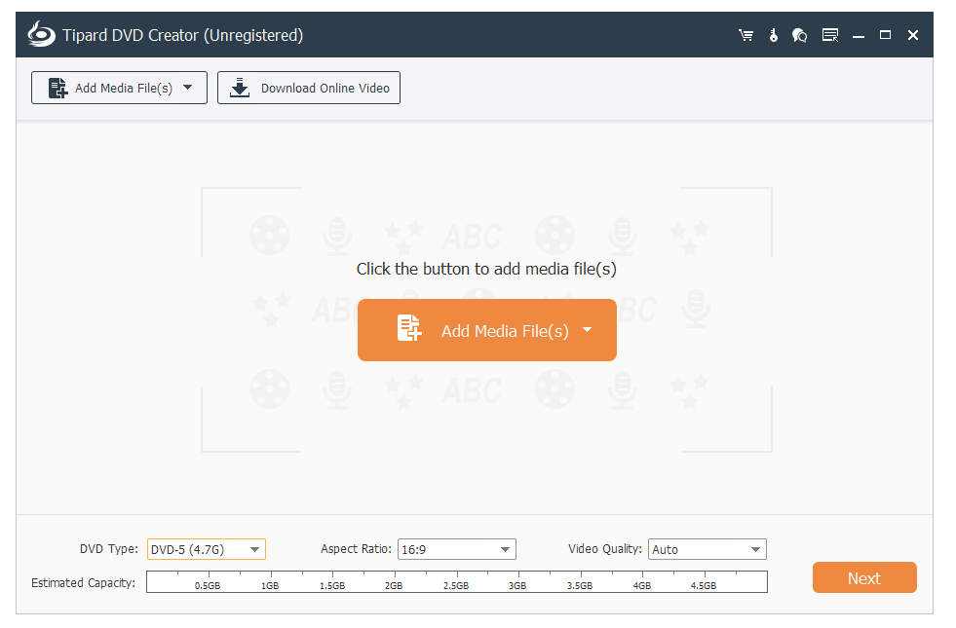Click the file icon on toolbar Add Media button
Screen dimensions: 956x628
tap(57, 88)
